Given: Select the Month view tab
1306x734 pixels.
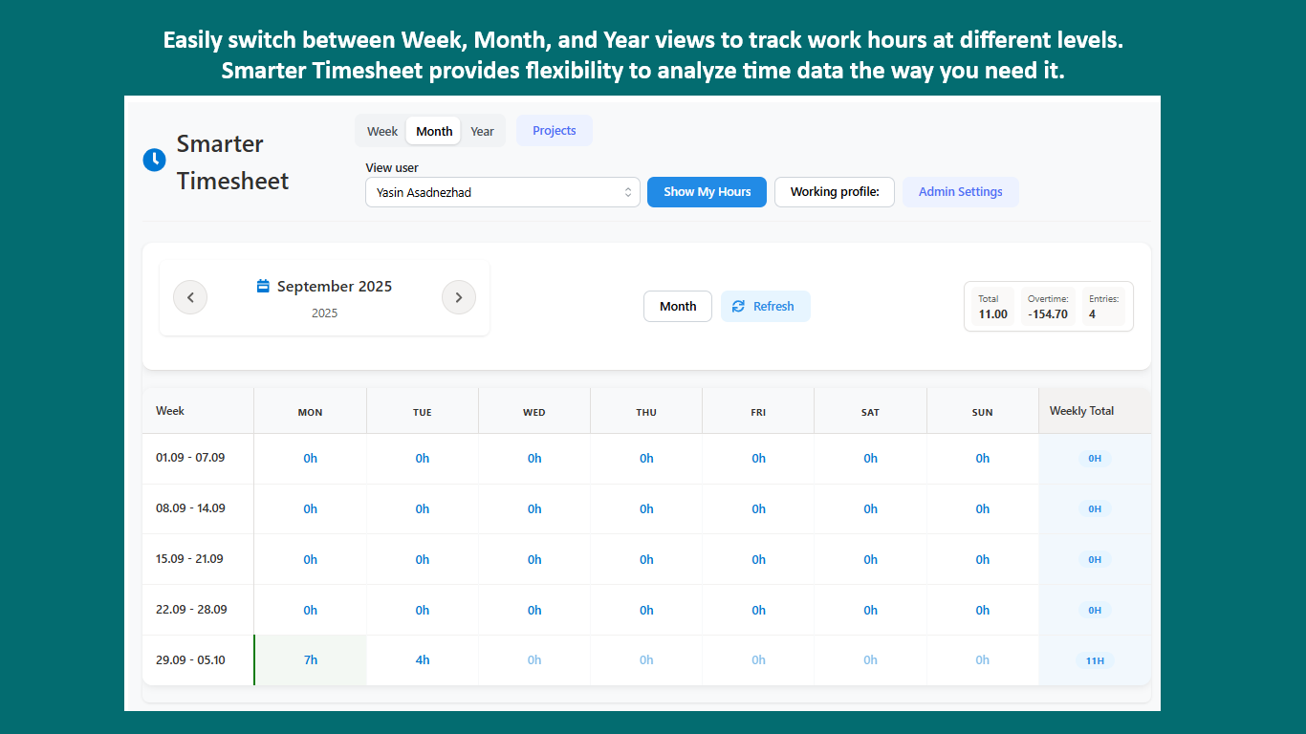Looking at the screenshot, I should coord(434,131).
